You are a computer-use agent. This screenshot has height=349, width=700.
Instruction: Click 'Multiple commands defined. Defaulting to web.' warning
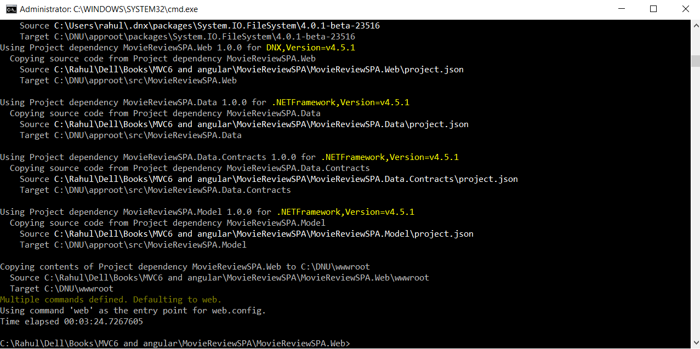coord(111,300)
